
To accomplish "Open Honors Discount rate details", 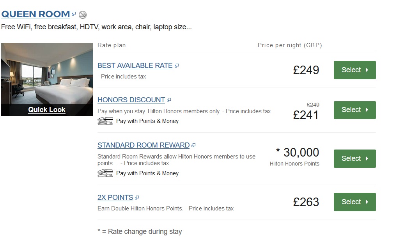I will tap(131, 100).
